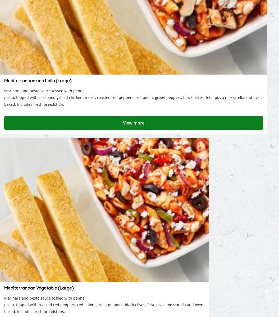The image size is (279, 317).
Task: Select the Mediterranean con Pollo dish photo
Action: [134, 37]
